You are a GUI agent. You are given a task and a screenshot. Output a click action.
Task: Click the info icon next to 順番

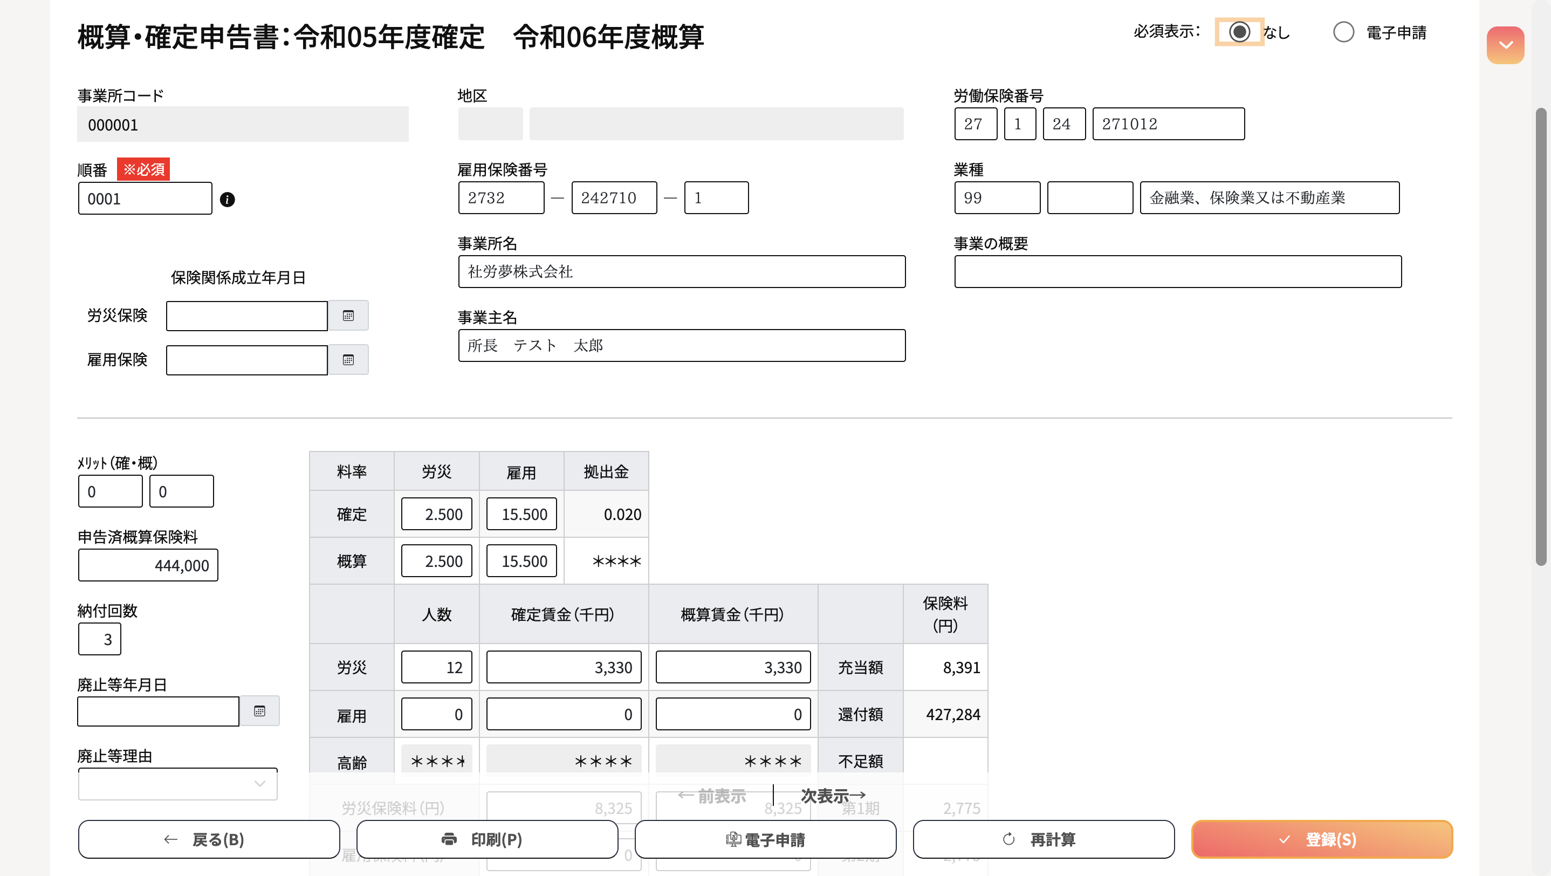227,199
